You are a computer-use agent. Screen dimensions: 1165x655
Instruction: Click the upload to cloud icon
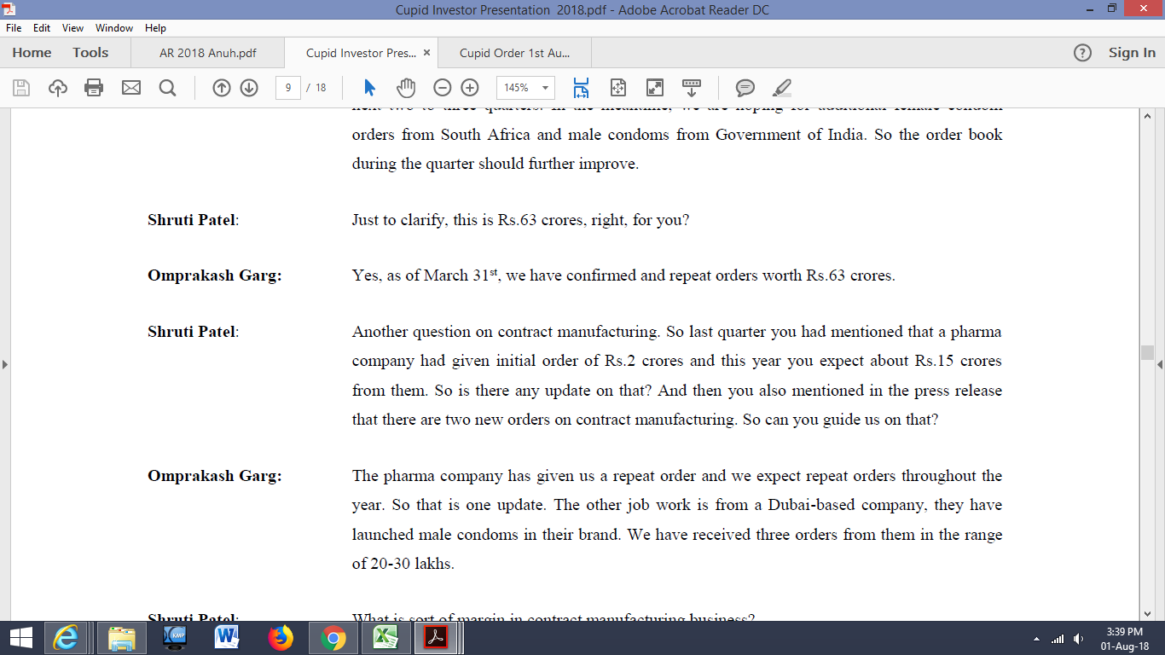tap(58, 88)
